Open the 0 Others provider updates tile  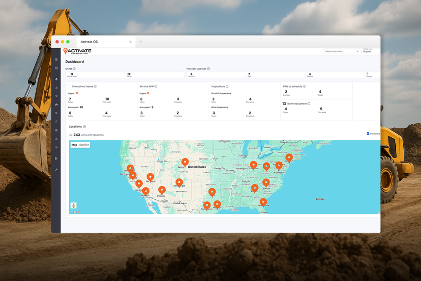(373, 75)
